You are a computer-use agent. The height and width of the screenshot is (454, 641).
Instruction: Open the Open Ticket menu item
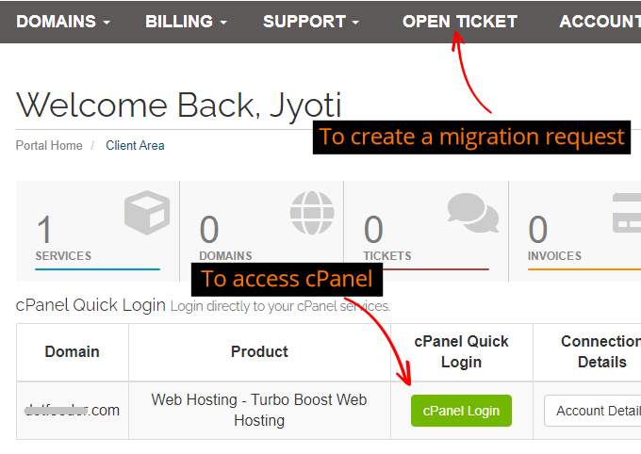coord(459,21)
